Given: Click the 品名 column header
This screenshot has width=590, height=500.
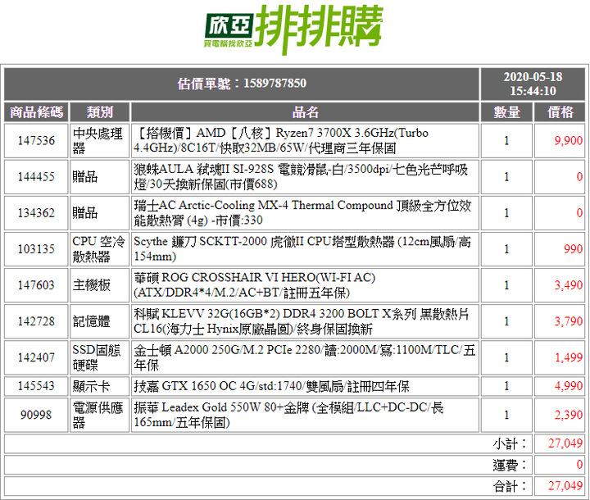Looking at the screenshot, I should click(x=305, y=111).
